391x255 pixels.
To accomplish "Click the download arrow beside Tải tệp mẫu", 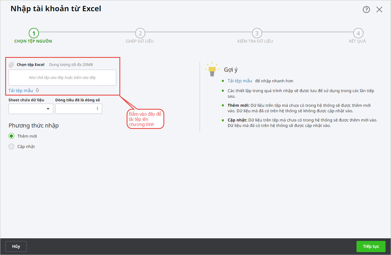I will coord(37,91).
